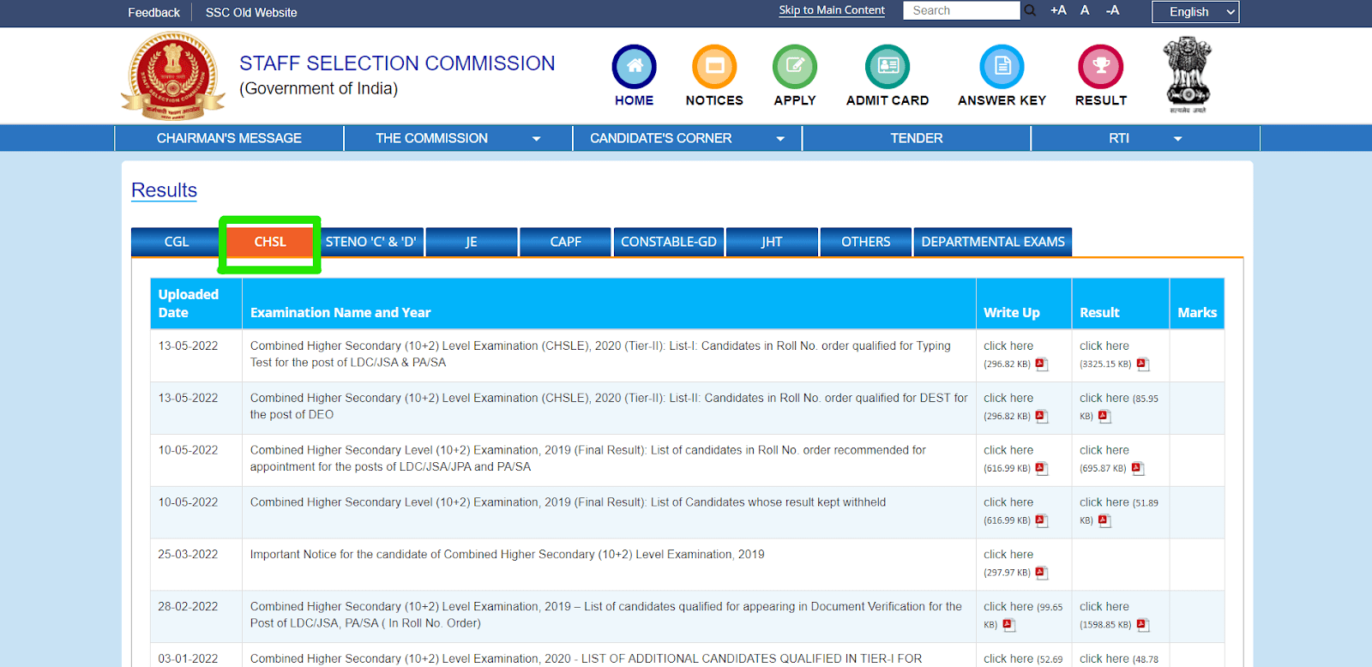Image resolution: width=1372 pixels, height=667 pixels.
Task: Open the SSC Old Website link
Action: tap(251, 13)
